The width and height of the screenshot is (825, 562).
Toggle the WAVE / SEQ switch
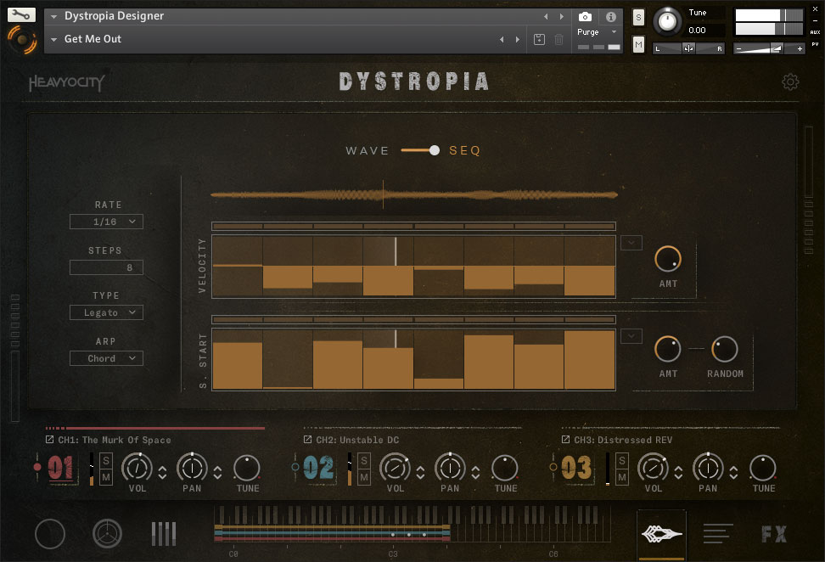421,150
